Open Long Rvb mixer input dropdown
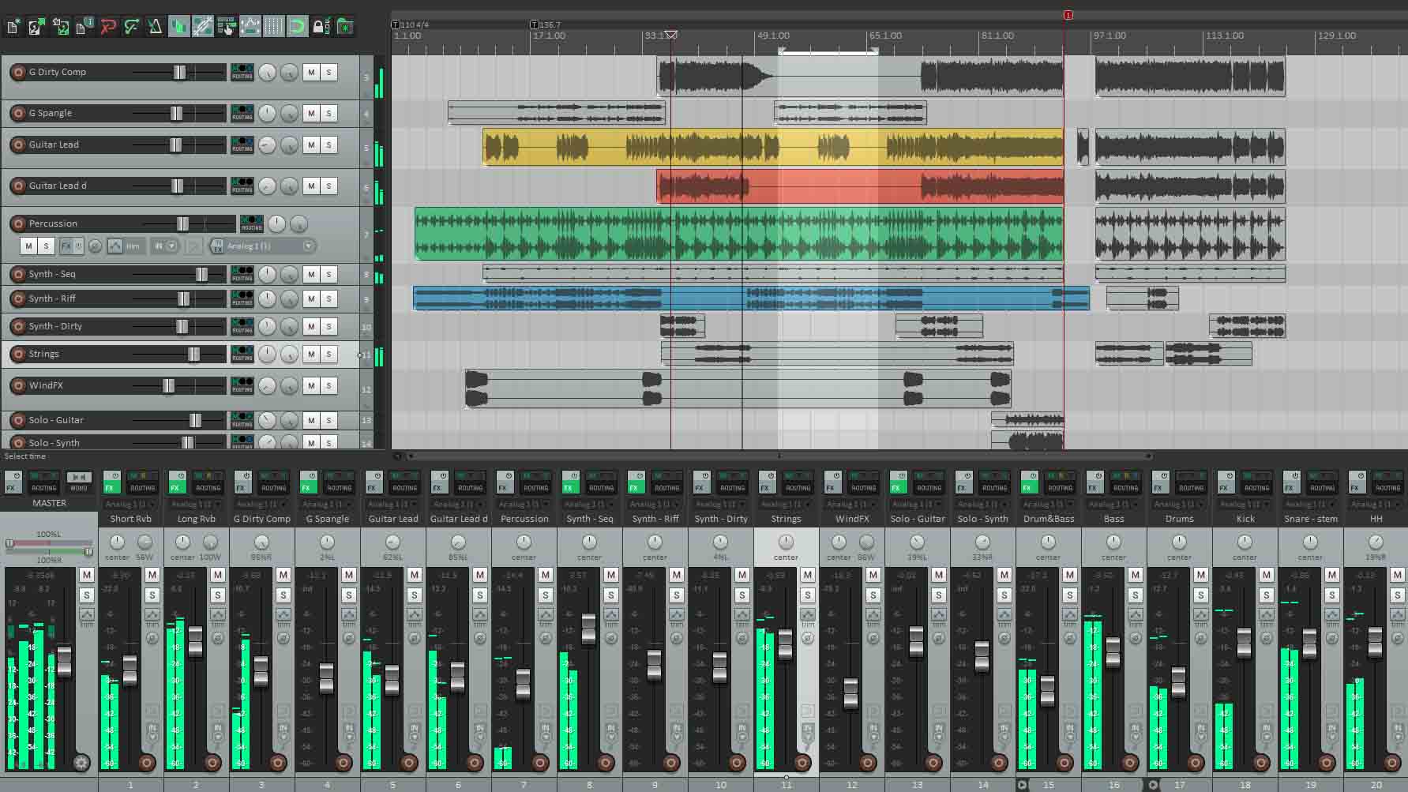1408x792 pixels. click(196, 505)
